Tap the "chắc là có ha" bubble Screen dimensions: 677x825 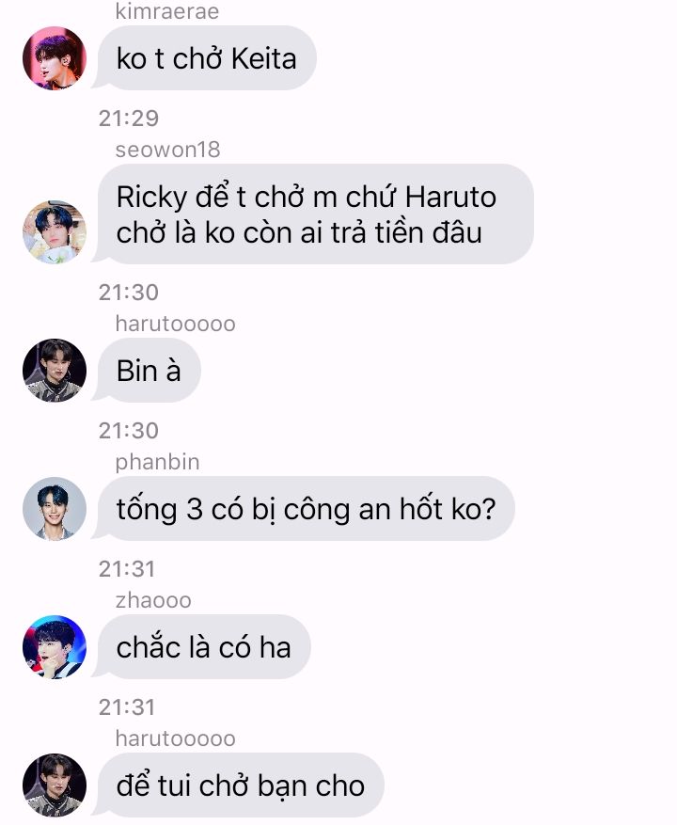[204, 646]
